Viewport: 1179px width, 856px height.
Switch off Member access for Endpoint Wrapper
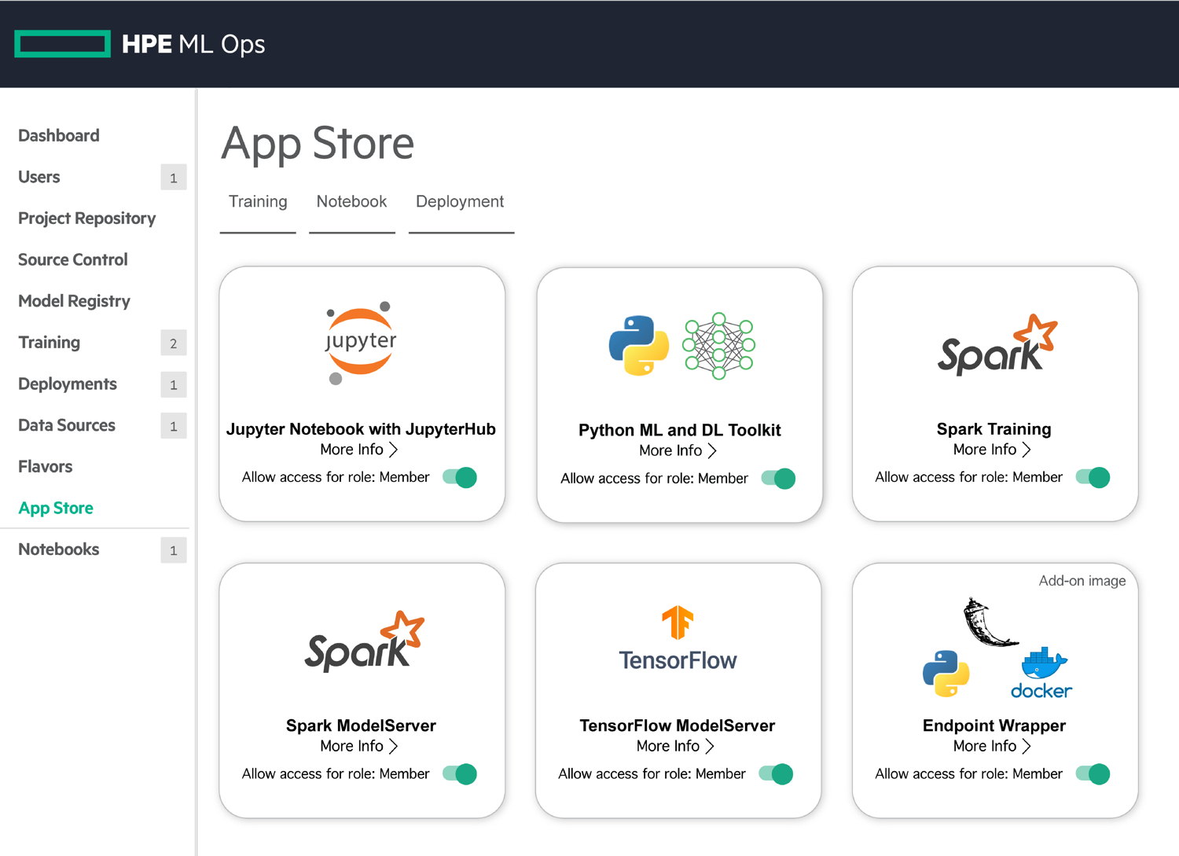pyautogui.click(x=1093, y=774)
